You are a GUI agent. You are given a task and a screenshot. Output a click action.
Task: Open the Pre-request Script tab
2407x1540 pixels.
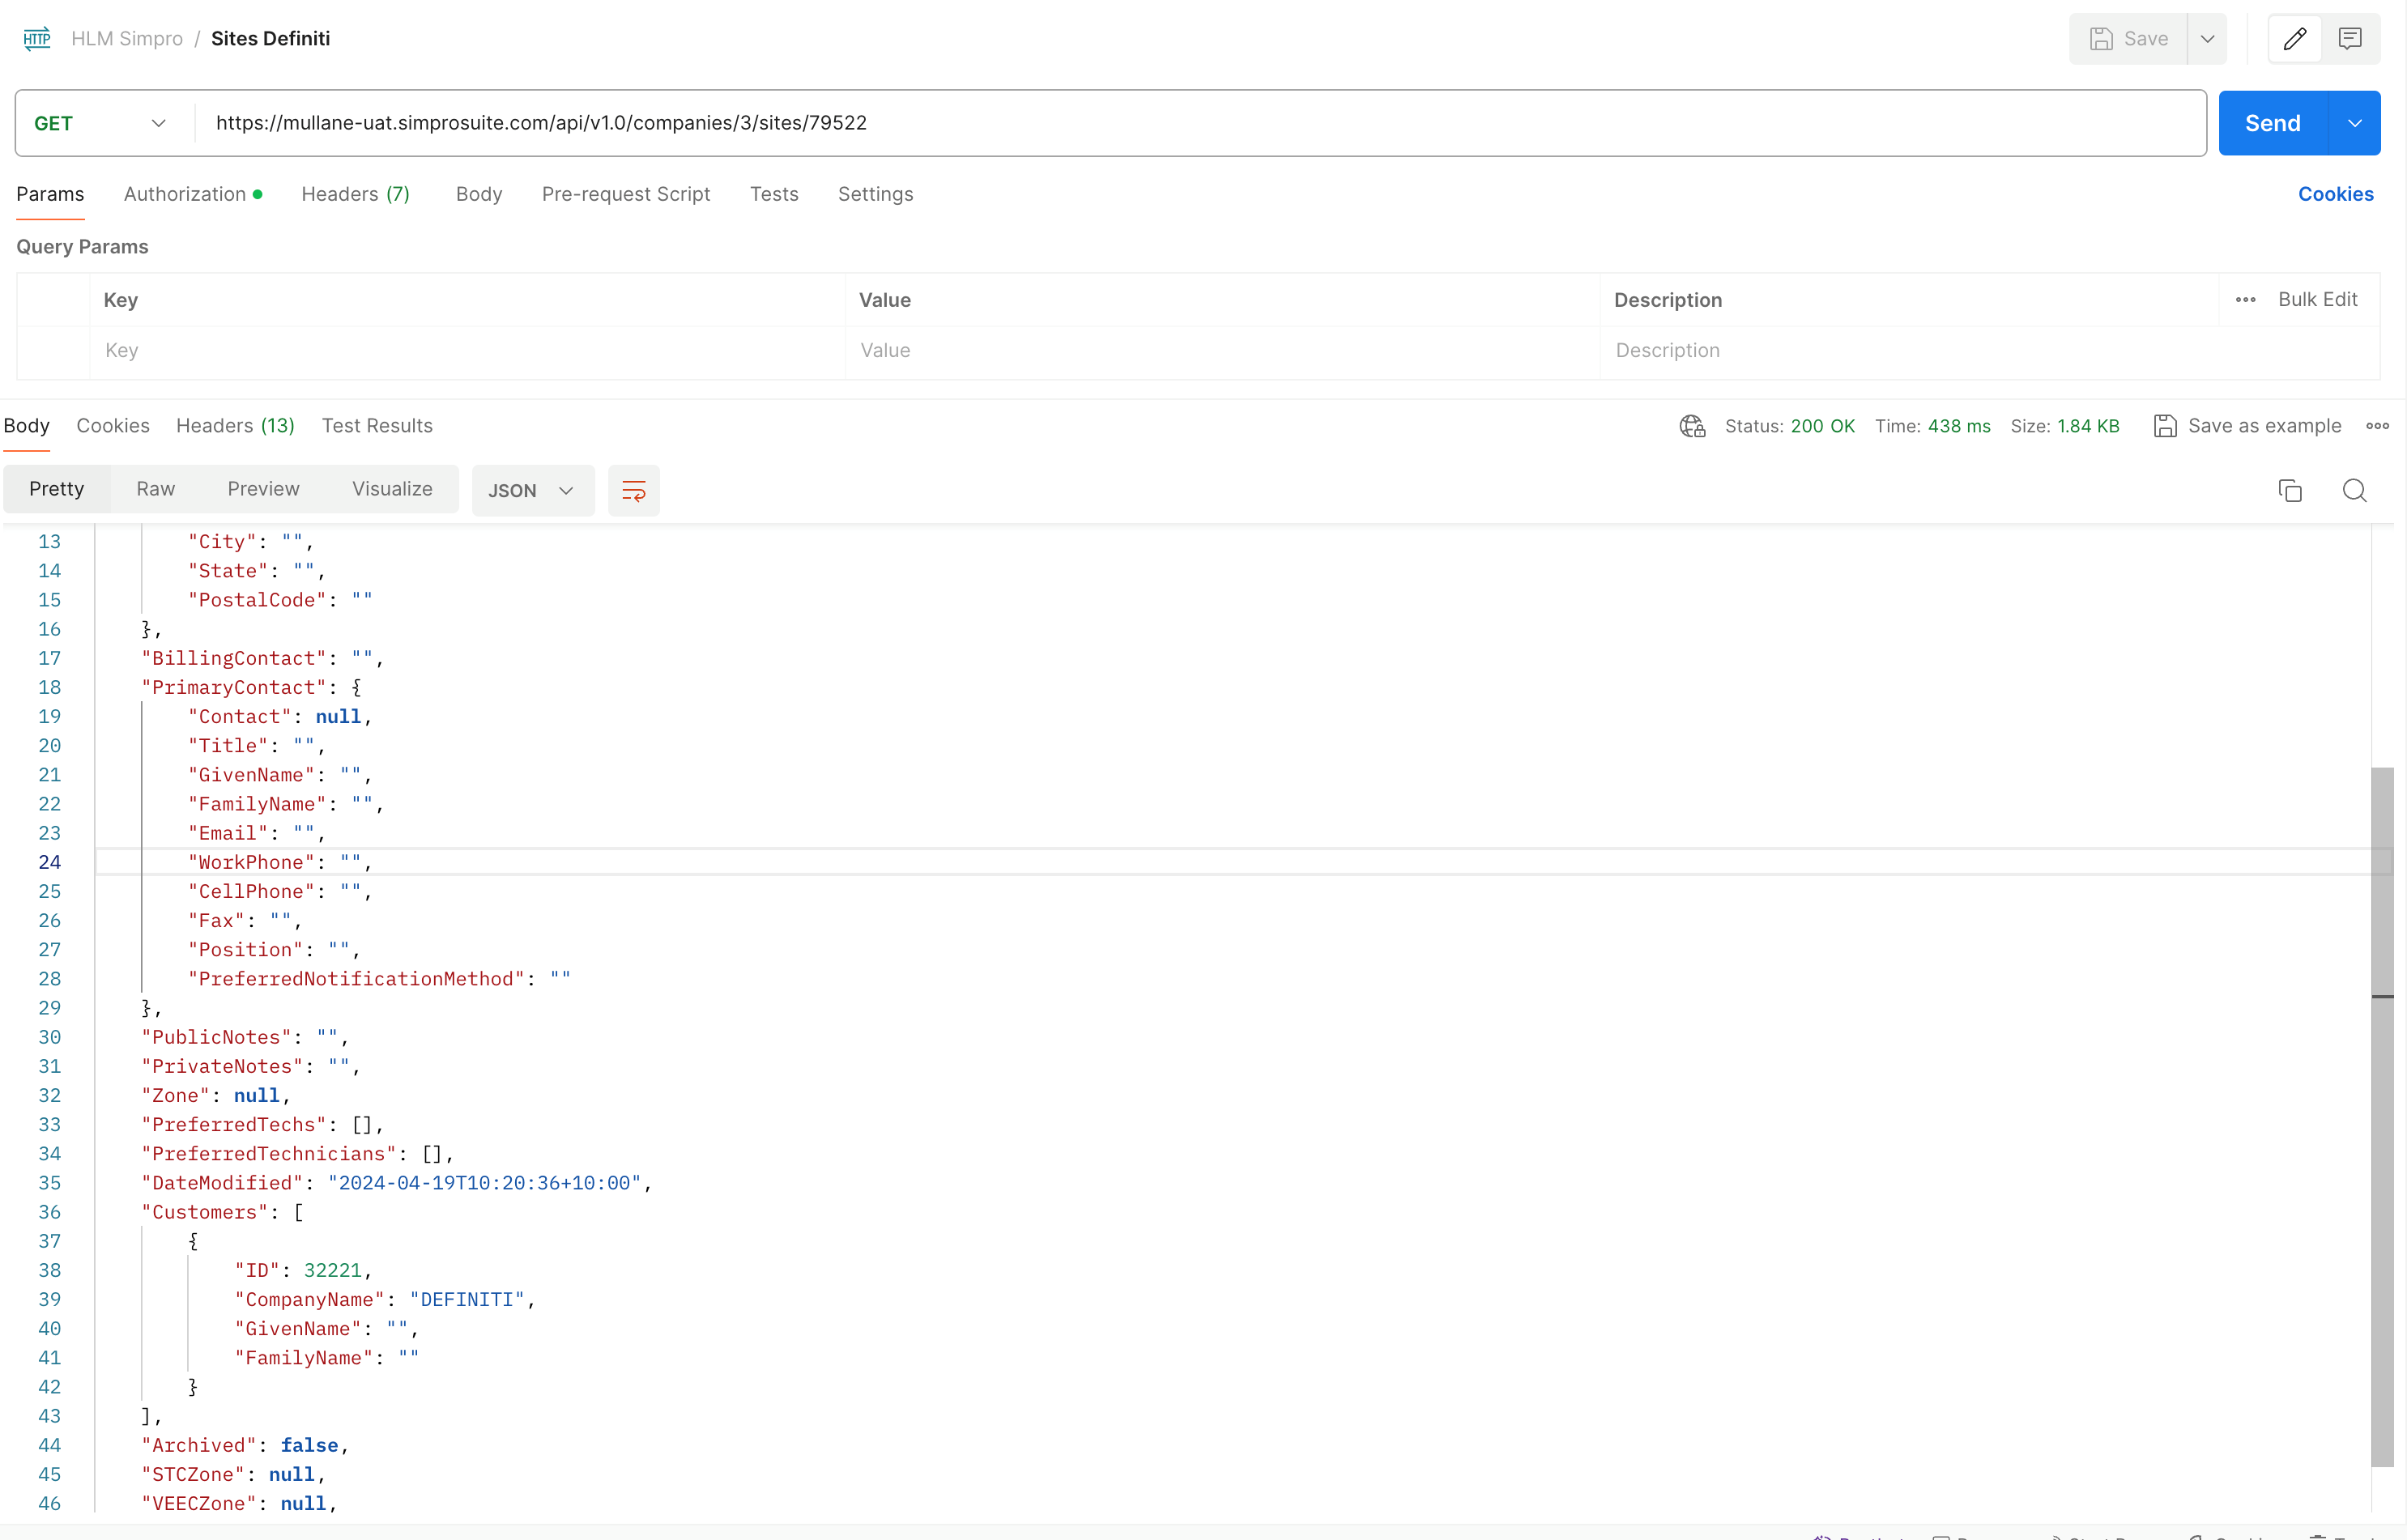(x=626, y=194)
